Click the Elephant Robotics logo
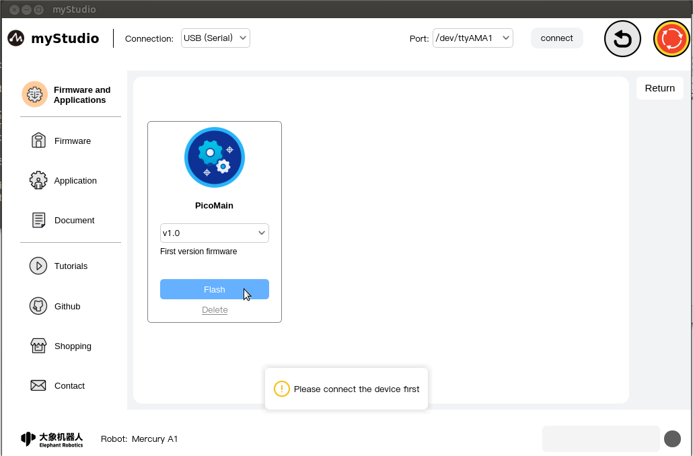 (x=52, y=439)
